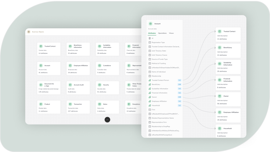Select the Attributes tab
270x152 pixels.
pyautogui.click(x=152, y=33)
